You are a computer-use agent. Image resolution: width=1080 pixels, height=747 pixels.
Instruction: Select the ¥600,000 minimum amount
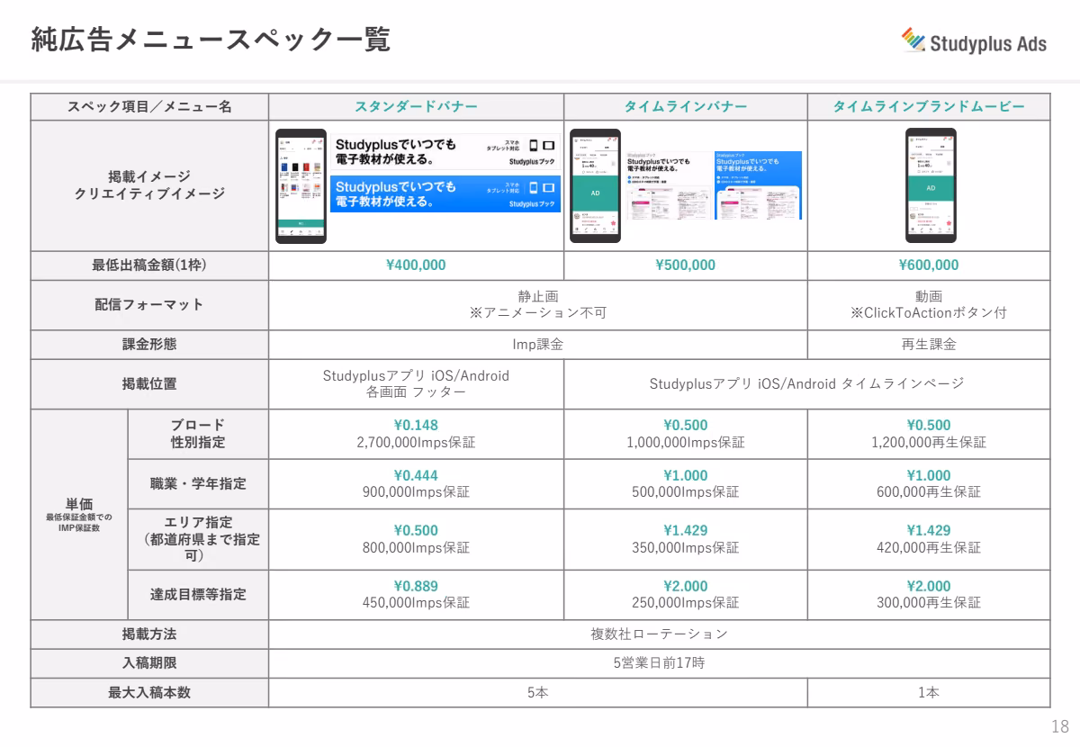tap(929, 265)
